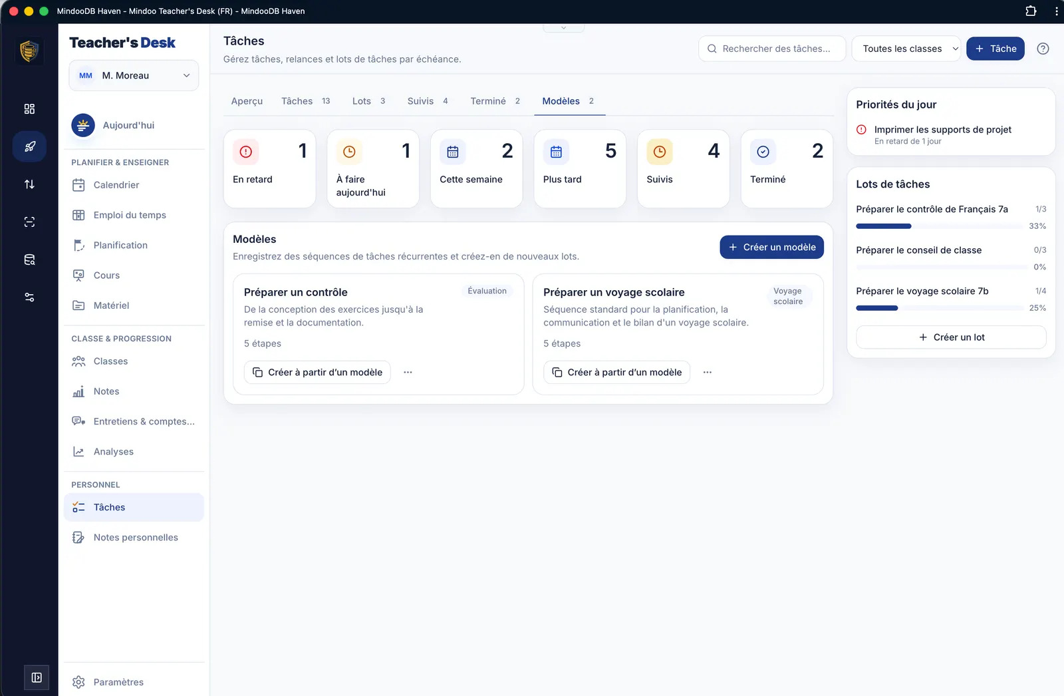The width and height of the screenshot is (1064, 696).
Task: Click the up-down arrows sync icon
Action: (x=29, y=184)
